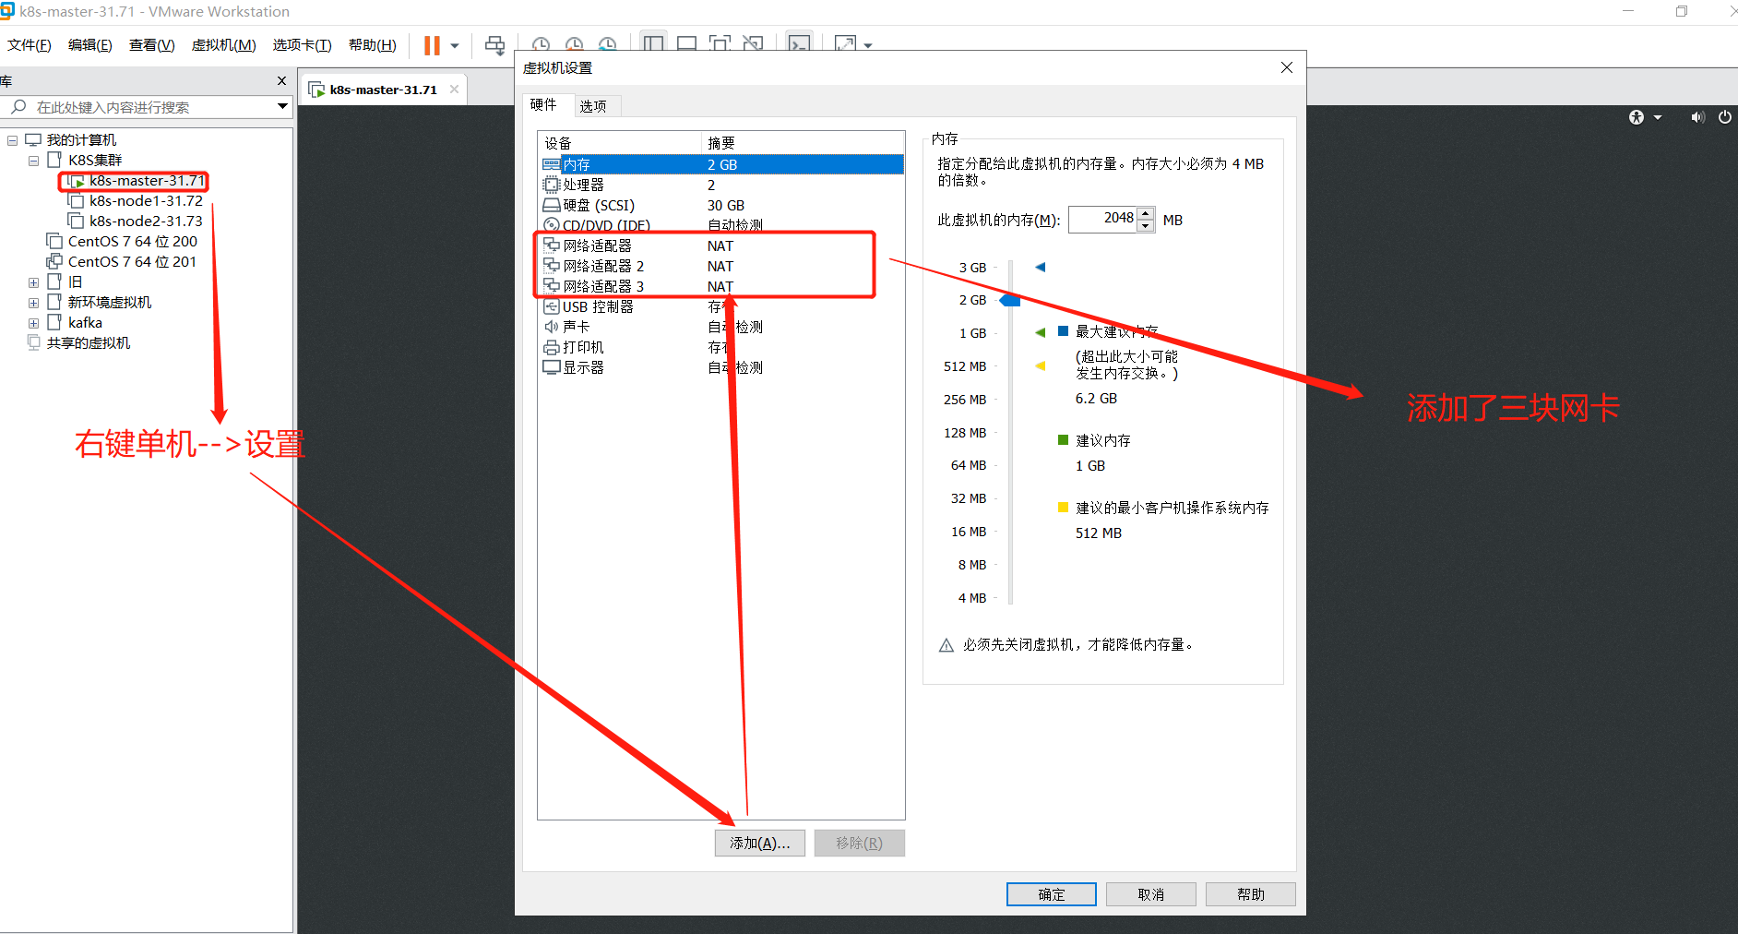Screen dimensions: 1738x934
Task: Select CentOS 7 64 位 200 VM
Action: [132, 242]
